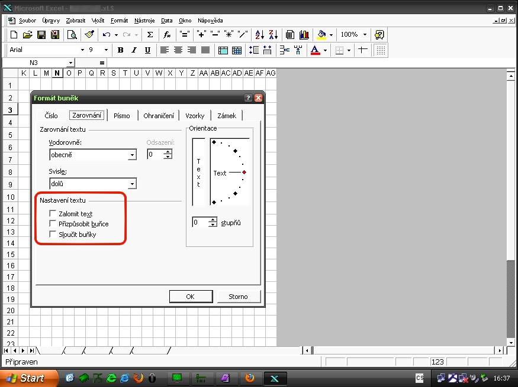Screen dimensions: 518x387
Task: Open the Soubor menu
Action: [x=27, y=21]
